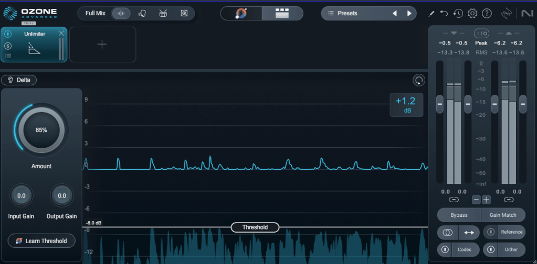Viewport: 537px width, 264px height.
Task: Enable the Codec preview power toggle
Action: coord(444,249)
